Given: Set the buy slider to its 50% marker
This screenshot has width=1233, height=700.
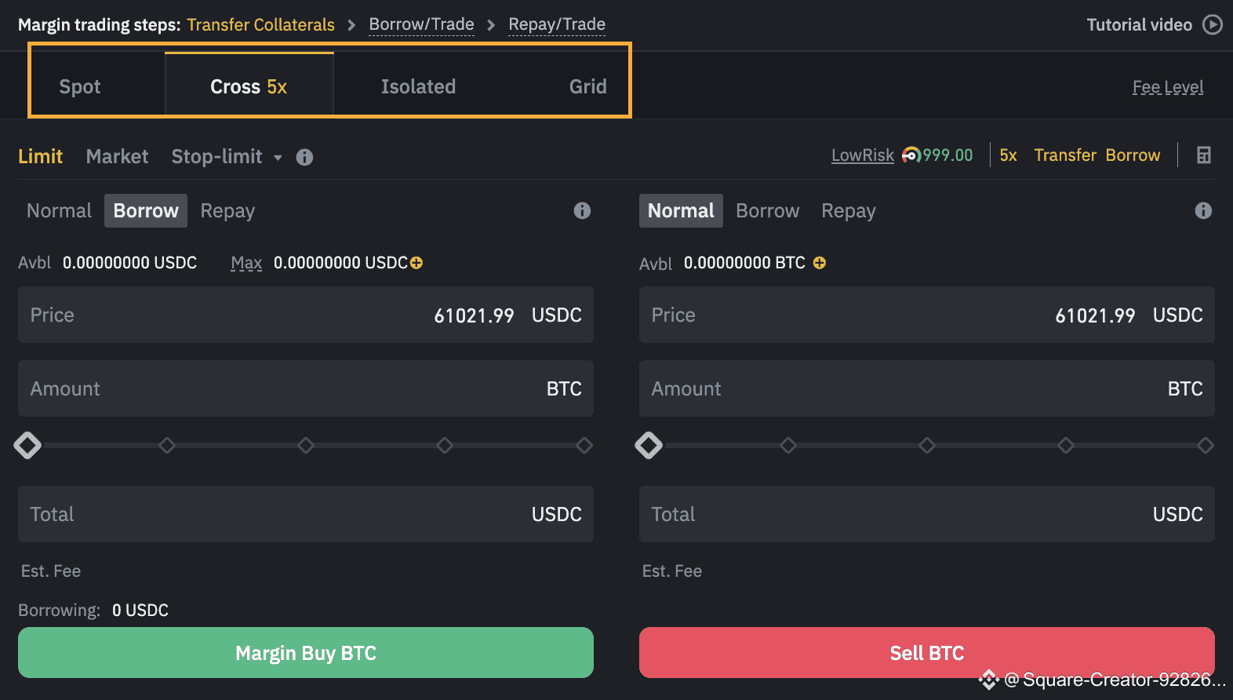Looking at the screenshot, I should 306,445.
